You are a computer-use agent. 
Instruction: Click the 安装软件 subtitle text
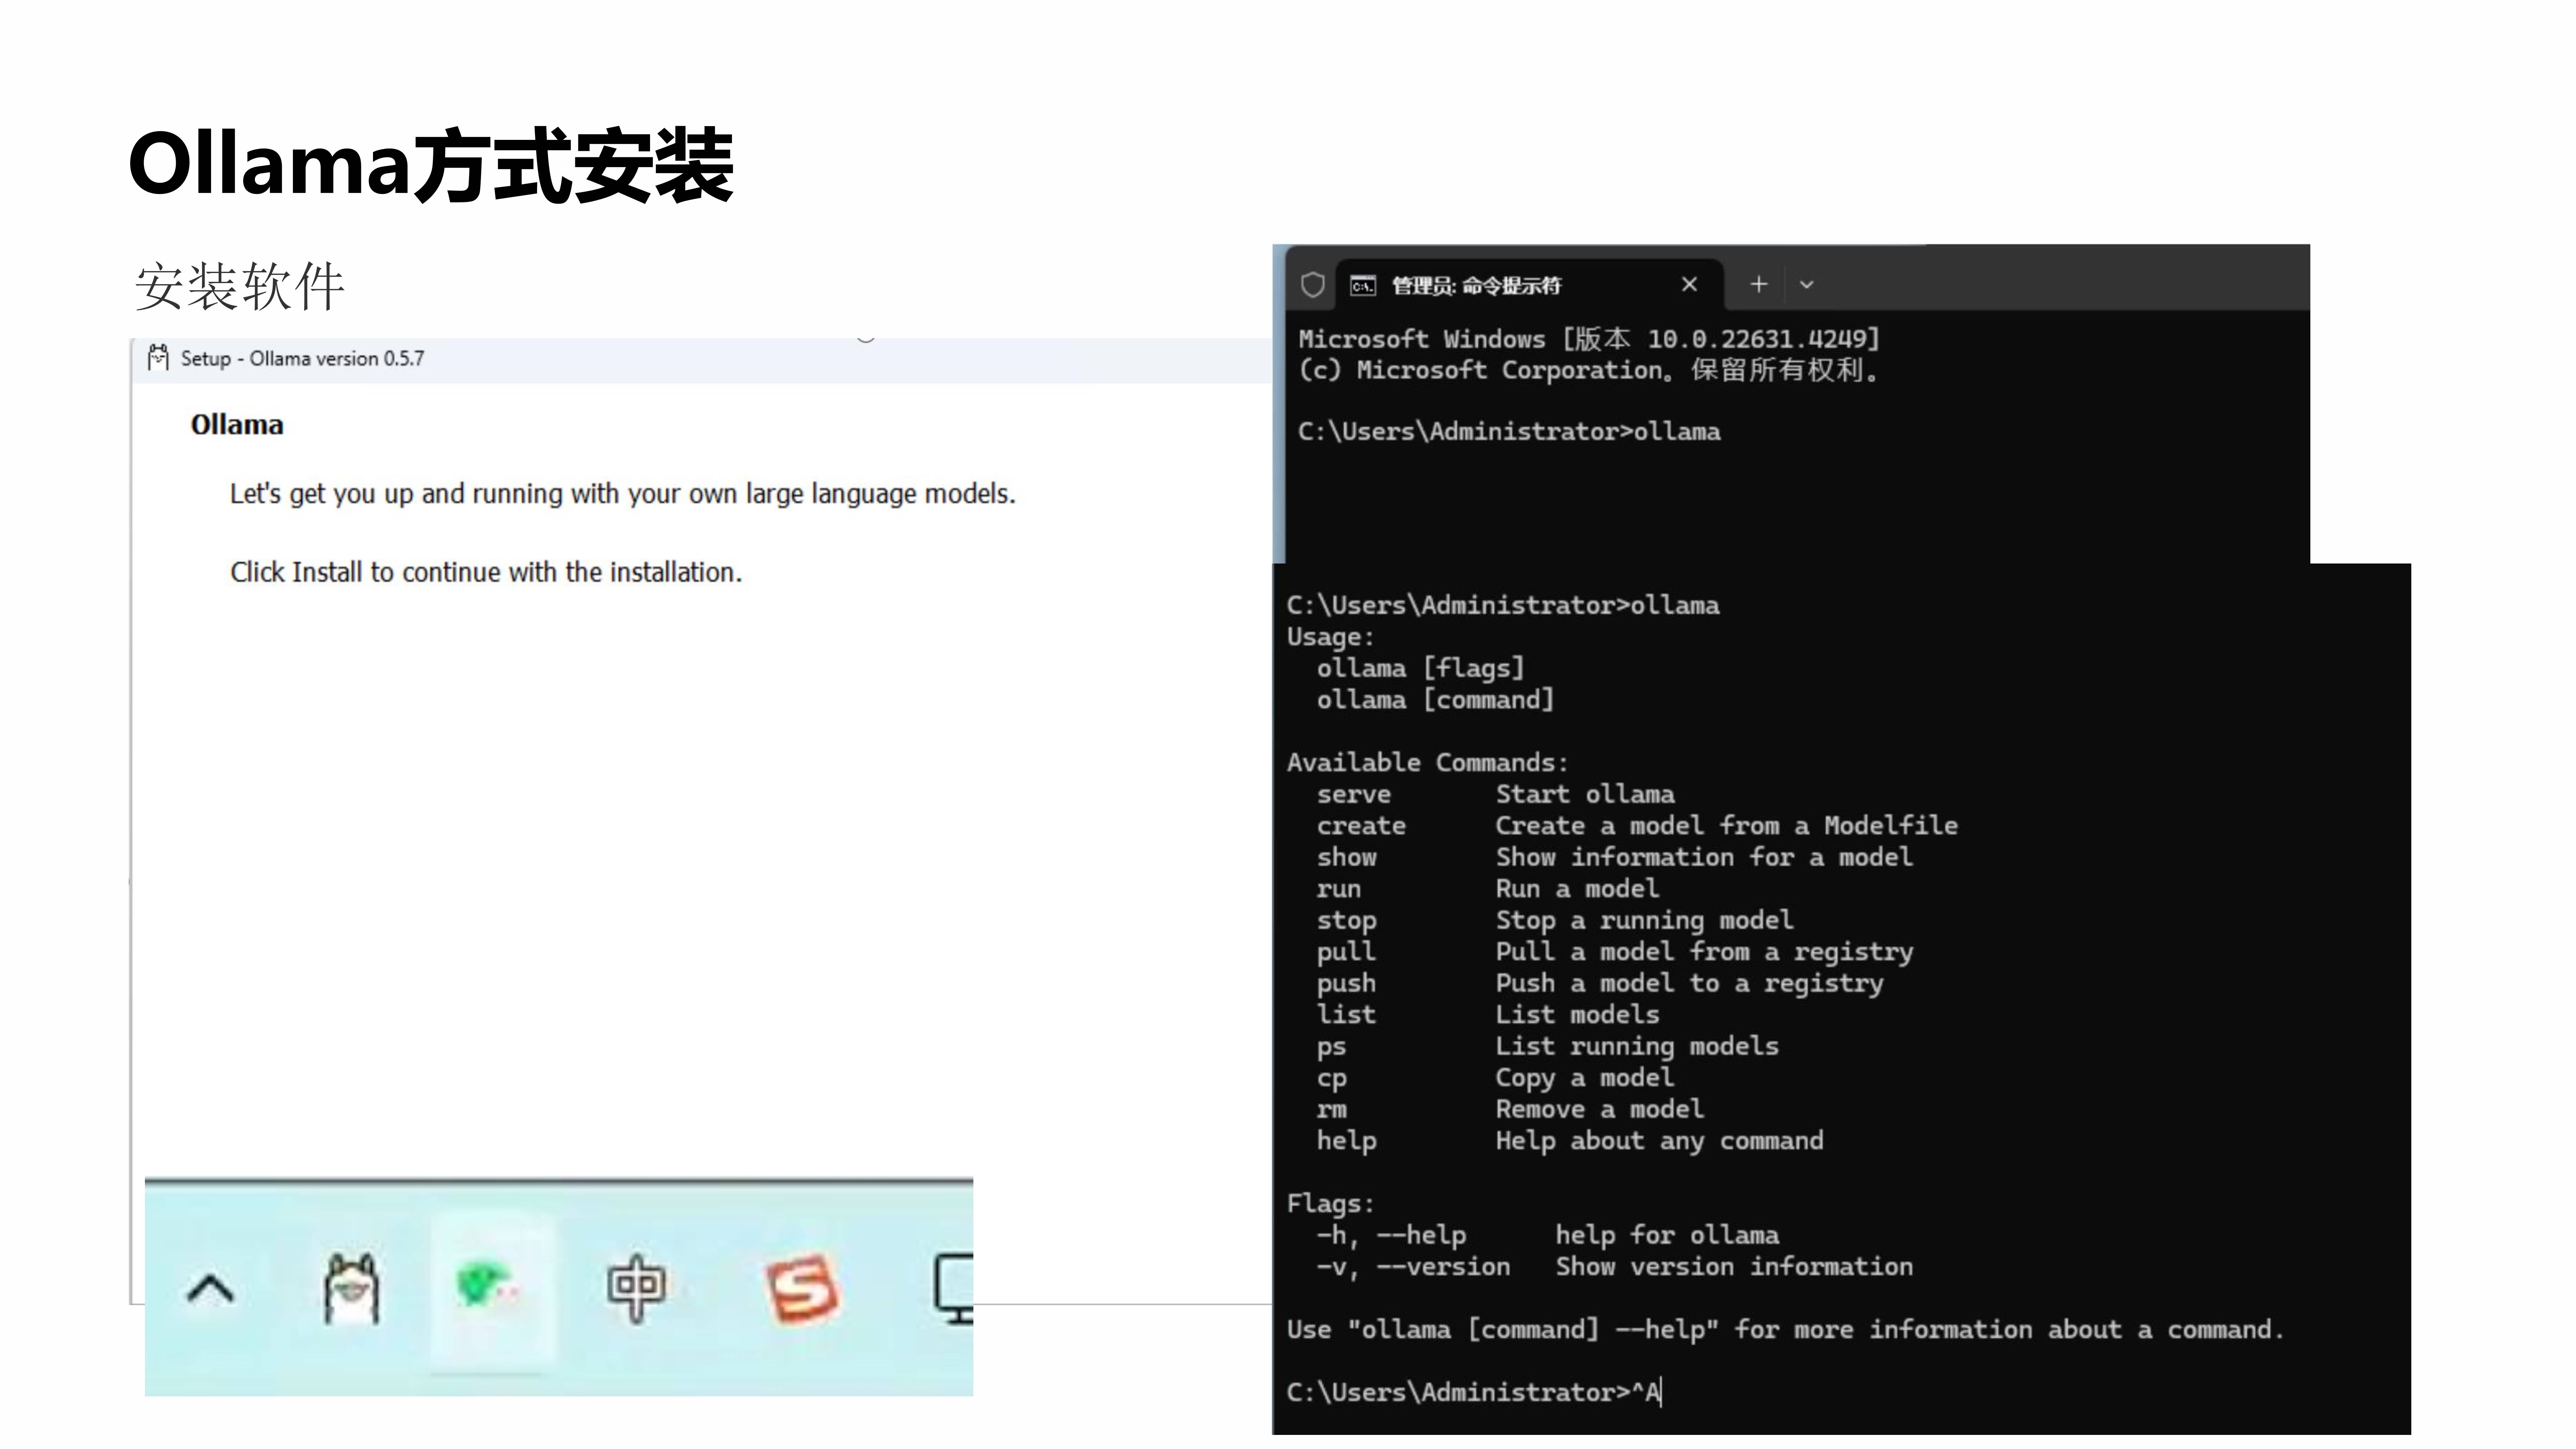click(240, 287)
